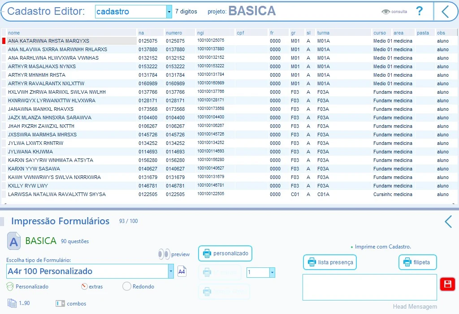The image size is (459, 314).
Task: Click the 1..90 pages icon
Action: coord(12,303)
